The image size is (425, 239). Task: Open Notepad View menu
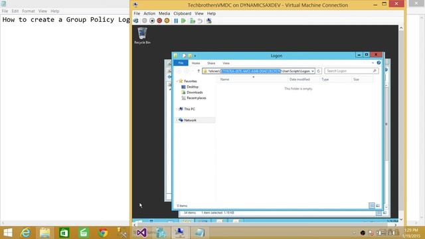pyautogui.click(x=42, y=11)
